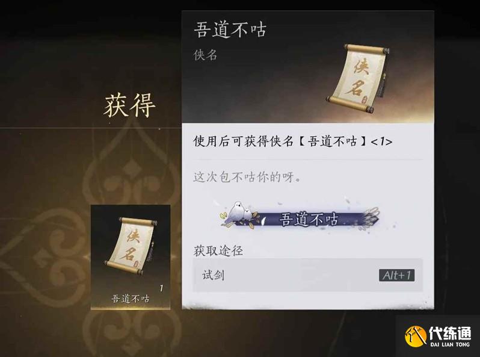The image size is (480, 357).
Task: Select the 吾道不咕 item card thumbnail
Action: tap(131, 257)
